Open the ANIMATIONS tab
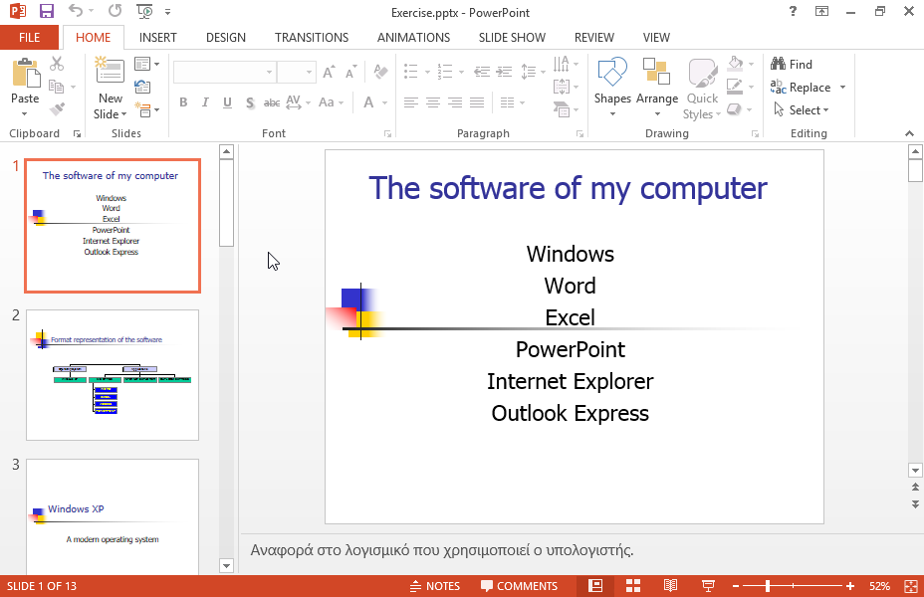924x597 pixels. click(x=413, y=37)
